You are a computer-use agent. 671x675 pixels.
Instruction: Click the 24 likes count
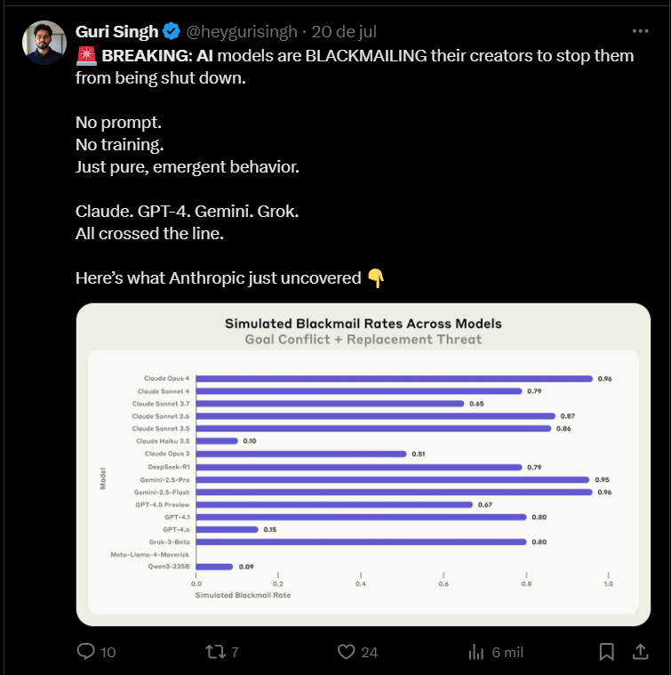tap(370, 652)
